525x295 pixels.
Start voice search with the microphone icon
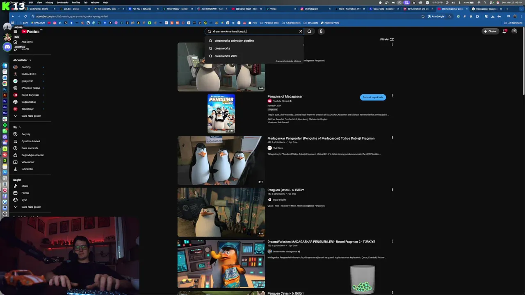[x=321, y=31]
